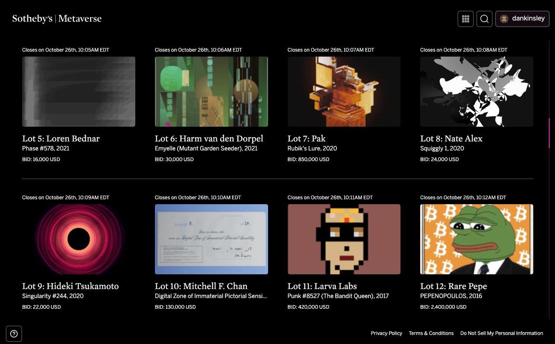This screenshot has width=555, height=344.
Task: Open Terms & Conditions link
Action: (x=431, y=333)
